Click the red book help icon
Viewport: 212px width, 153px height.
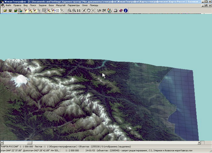(121, 11)
